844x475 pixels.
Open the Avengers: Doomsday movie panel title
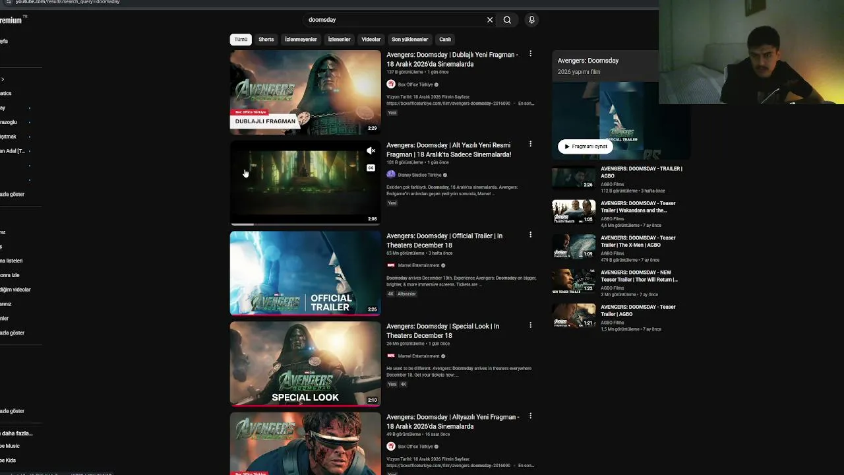pos(588,61)
